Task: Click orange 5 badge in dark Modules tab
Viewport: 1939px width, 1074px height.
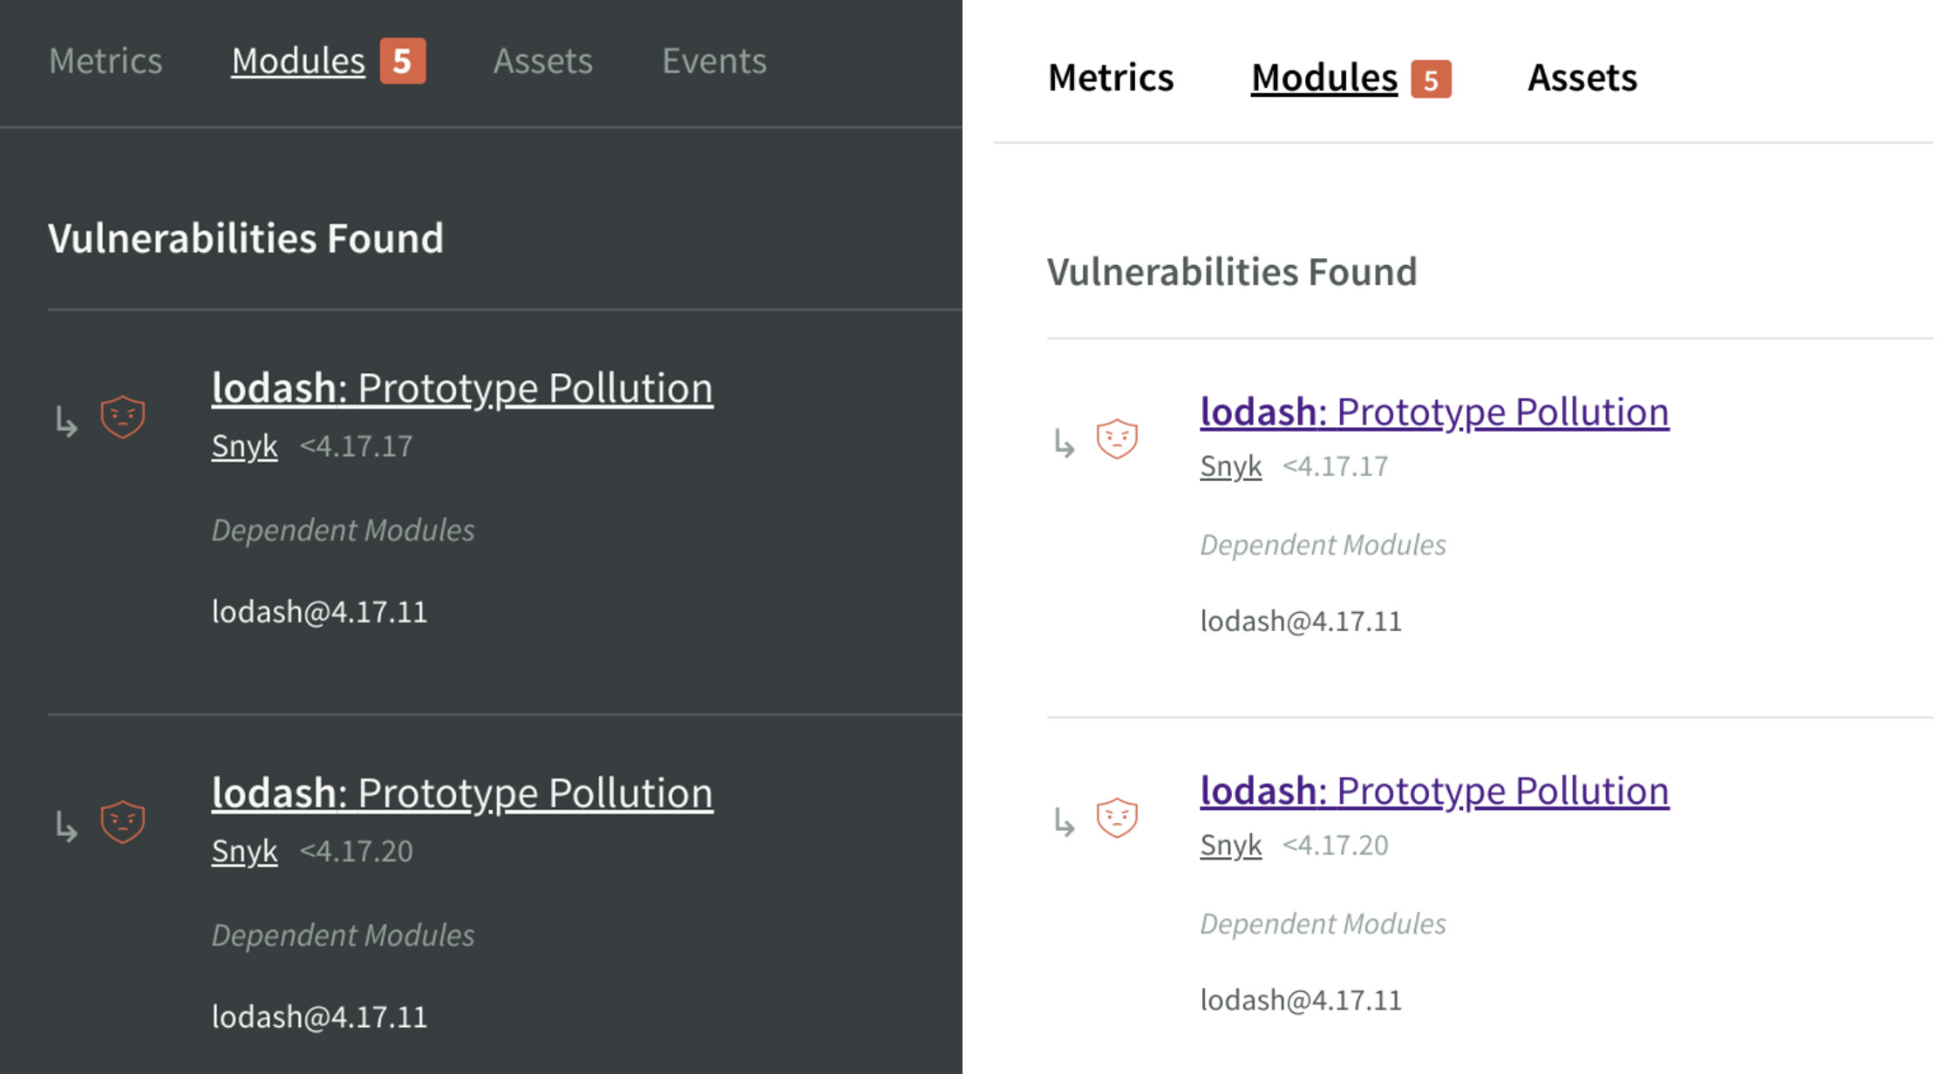Action: (x=402, y=61)
